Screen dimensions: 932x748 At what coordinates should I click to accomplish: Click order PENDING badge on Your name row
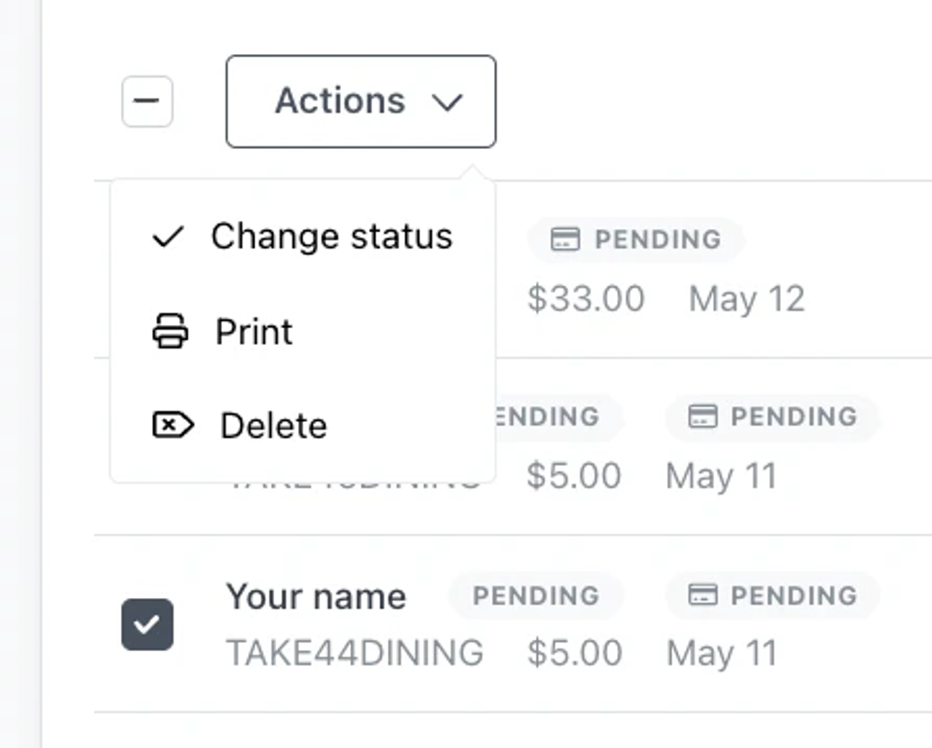(536, 595)
